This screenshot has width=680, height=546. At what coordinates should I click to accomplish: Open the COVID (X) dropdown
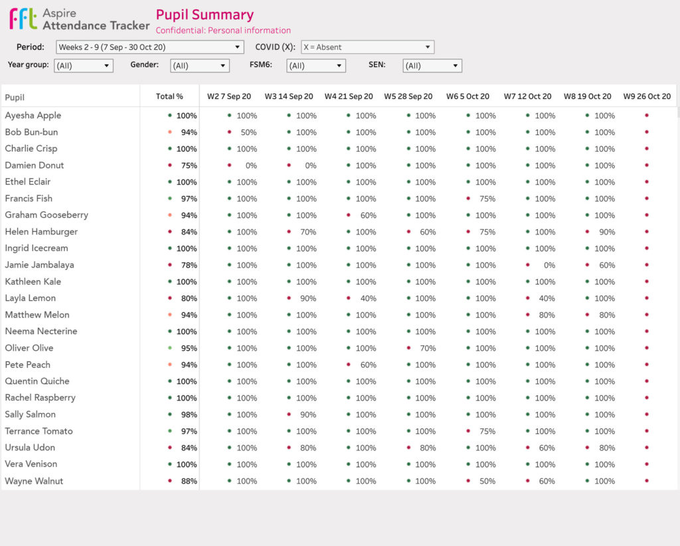click(x=367, y=47)
